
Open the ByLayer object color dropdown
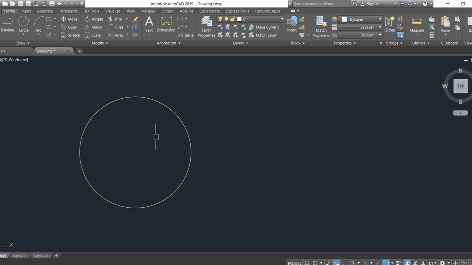tap(361, 19)
